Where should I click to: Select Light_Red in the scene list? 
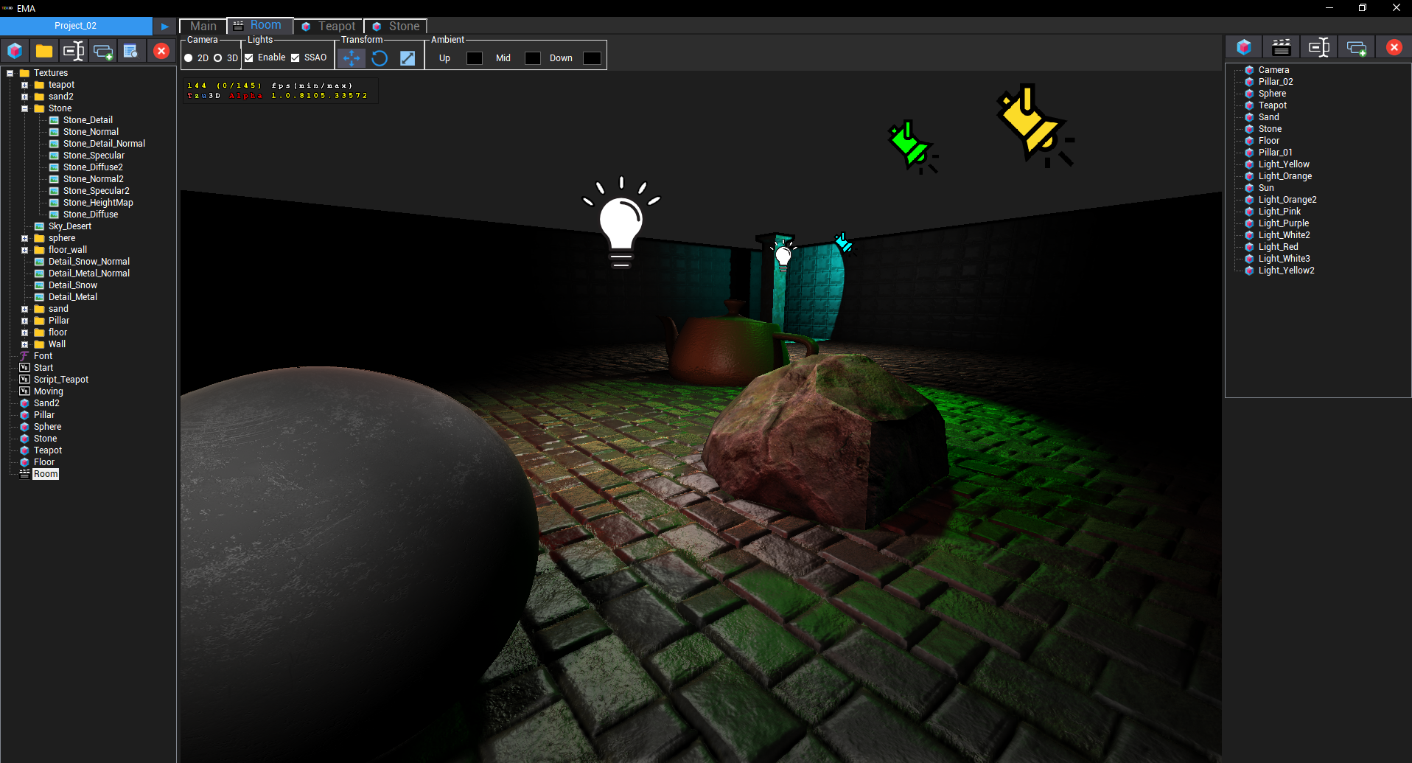1278,247
